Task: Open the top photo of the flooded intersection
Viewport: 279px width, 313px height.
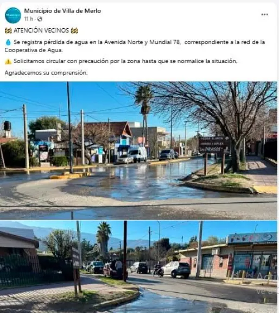Action: click(x=138, y=151)
